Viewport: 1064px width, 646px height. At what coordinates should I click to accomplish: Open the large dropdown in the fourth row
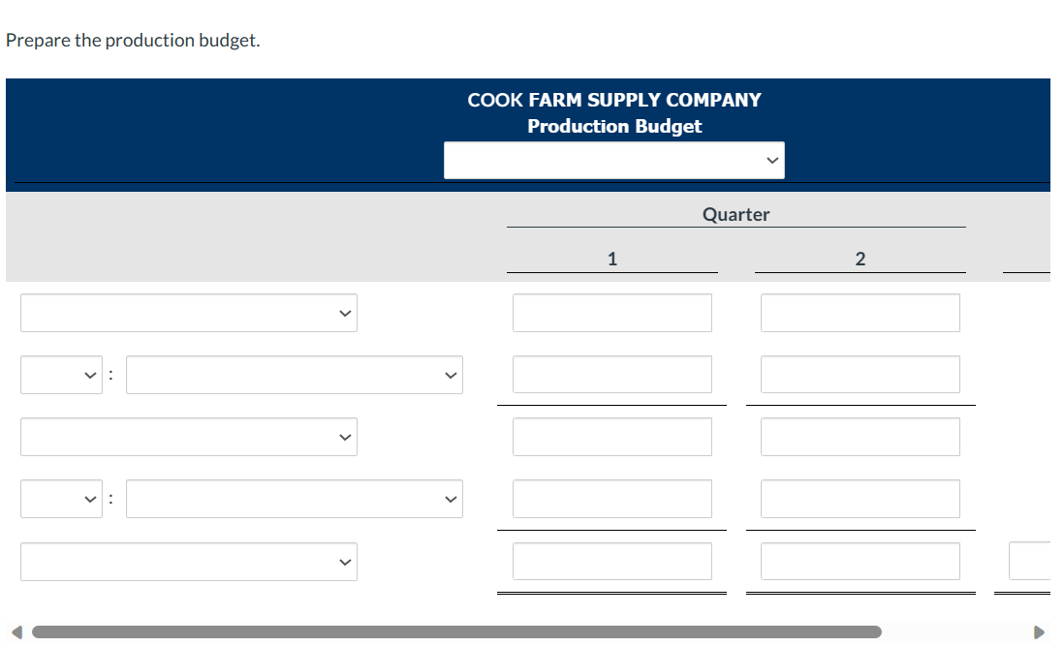click(x=295, y=498)
